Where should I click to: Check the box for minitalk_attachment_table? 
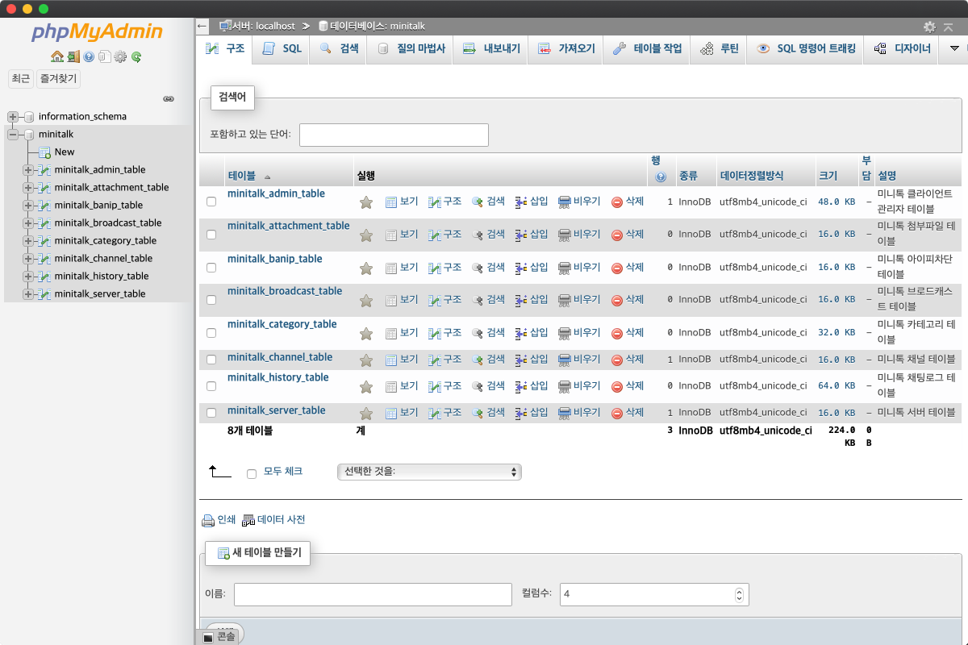click(x=211, y=235)
